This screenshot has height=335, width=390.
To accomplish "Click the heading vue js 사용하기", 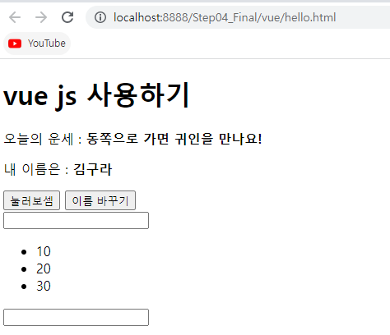I will coord(96,96).
